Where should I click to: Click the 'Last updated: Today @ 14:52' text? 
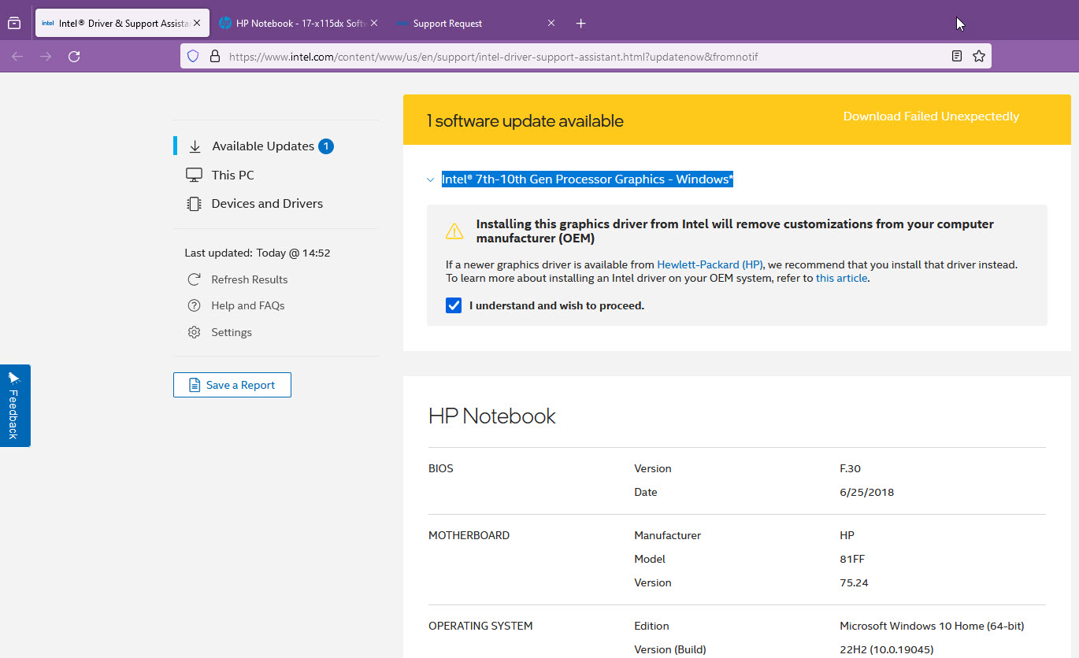click(258, 253)
